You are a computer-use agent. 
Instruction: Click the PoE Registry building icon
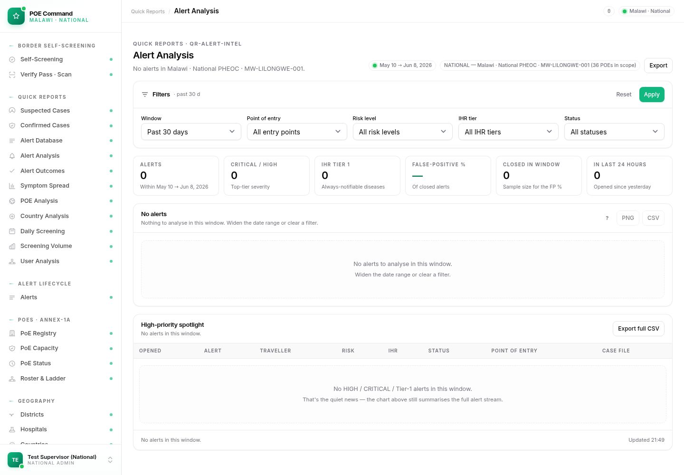12,333
